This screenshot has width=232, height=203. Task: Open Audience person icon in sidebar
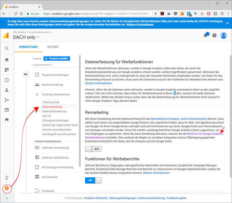[x=7, y=90]
